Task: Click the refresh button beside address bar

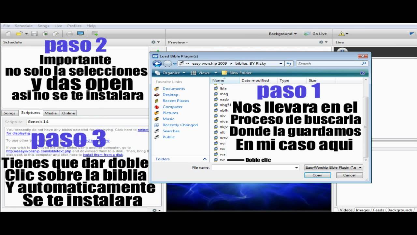Action: click(289, 64)
